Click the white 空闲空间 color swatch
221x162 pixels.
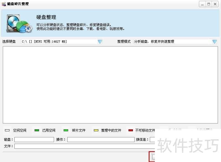[7, 130]
